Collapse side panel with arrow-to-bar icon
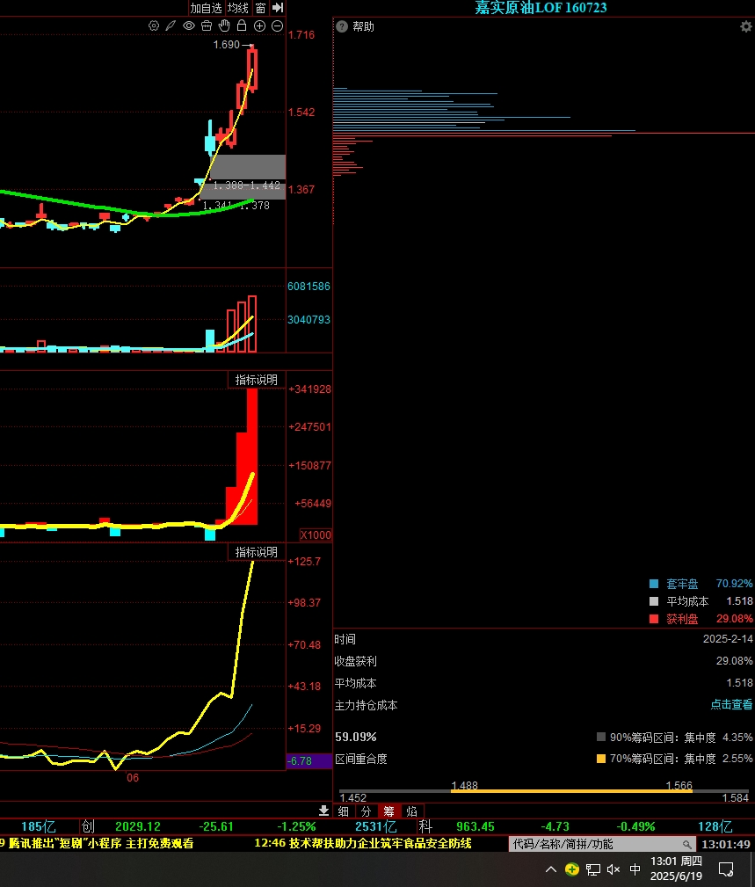This screenshot has height=887, width=755. pyautogui.click(x=278, y=8)
